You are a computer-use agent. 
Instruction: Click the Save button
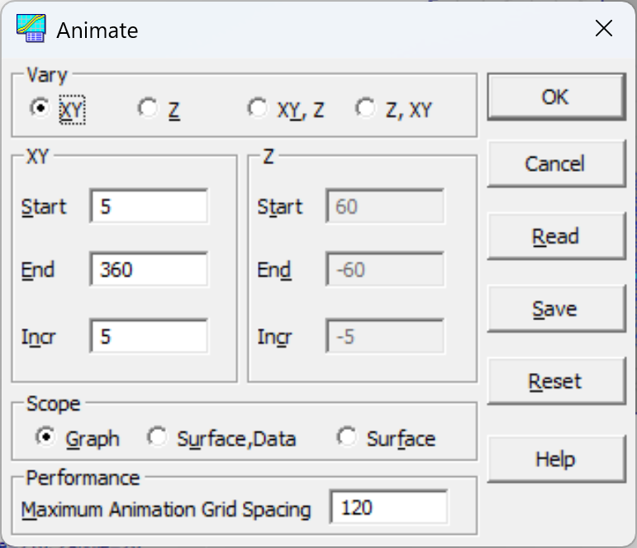click(x=556, y=309)
